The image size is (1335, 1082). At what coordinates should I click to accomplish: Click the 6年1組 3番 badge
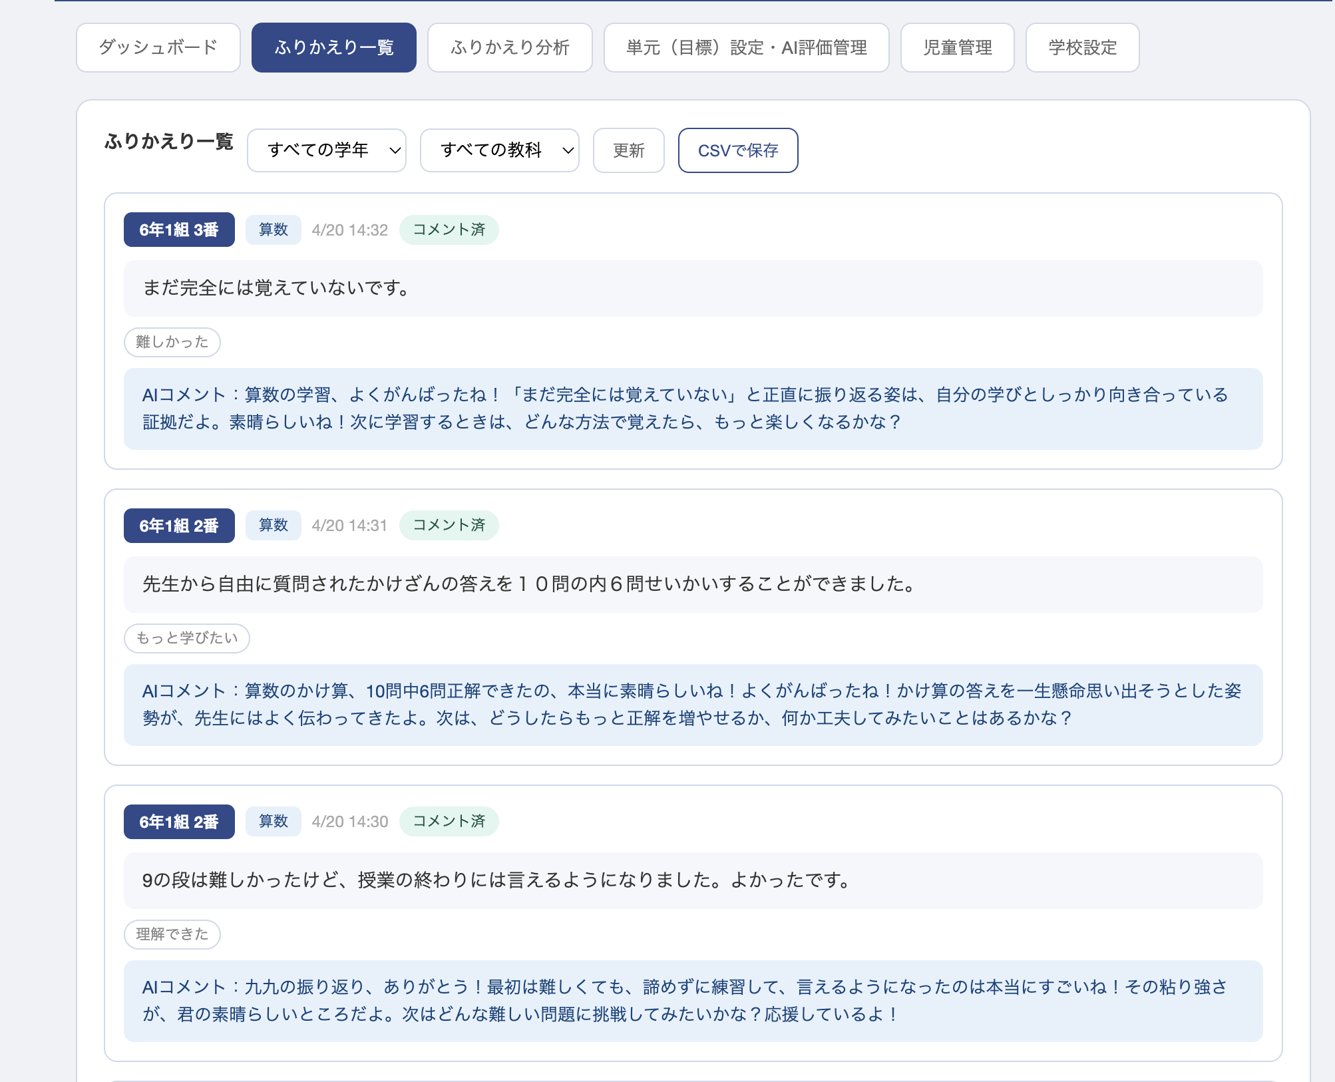179,230
